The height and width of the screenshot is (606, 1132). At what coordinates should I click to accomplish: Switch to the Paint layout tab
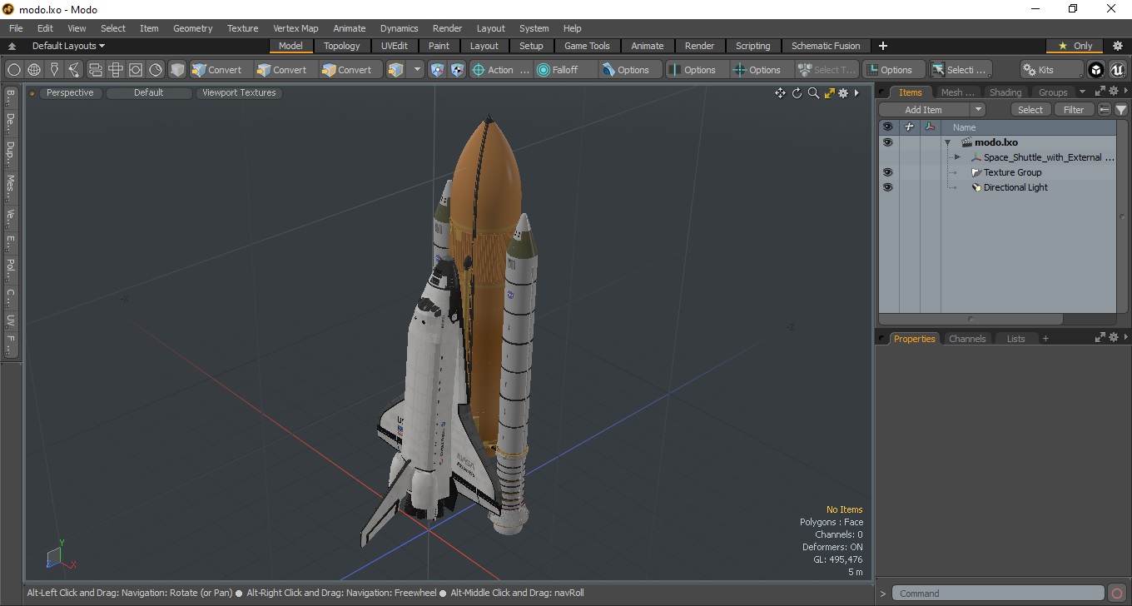(x=439, y=46)
